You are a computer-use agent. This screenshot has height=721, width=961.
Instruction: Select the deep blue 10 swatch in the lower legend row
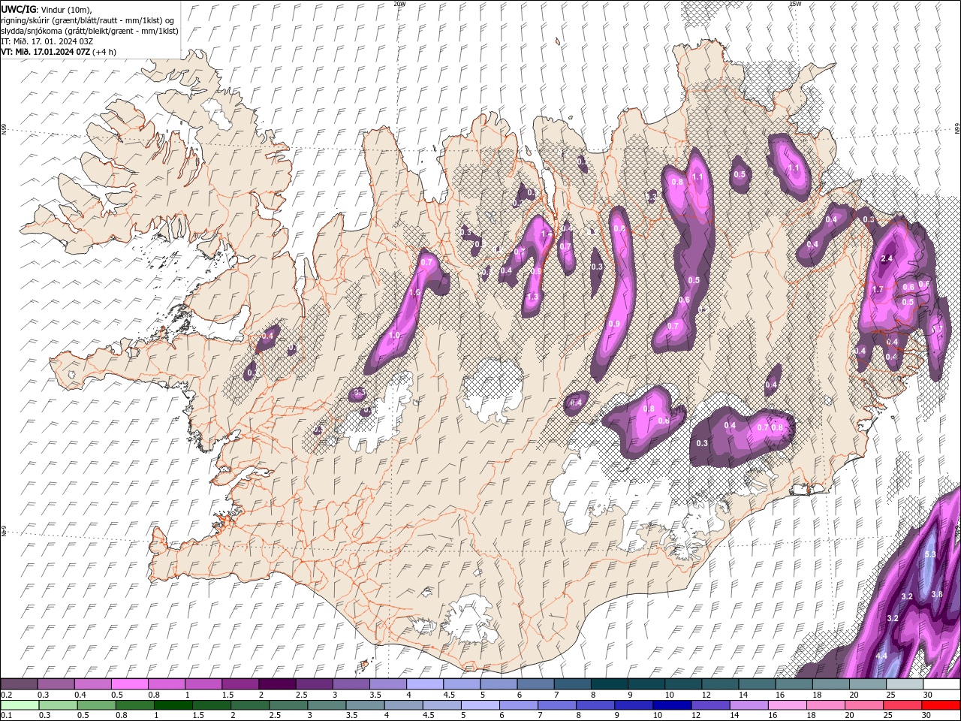671,705
